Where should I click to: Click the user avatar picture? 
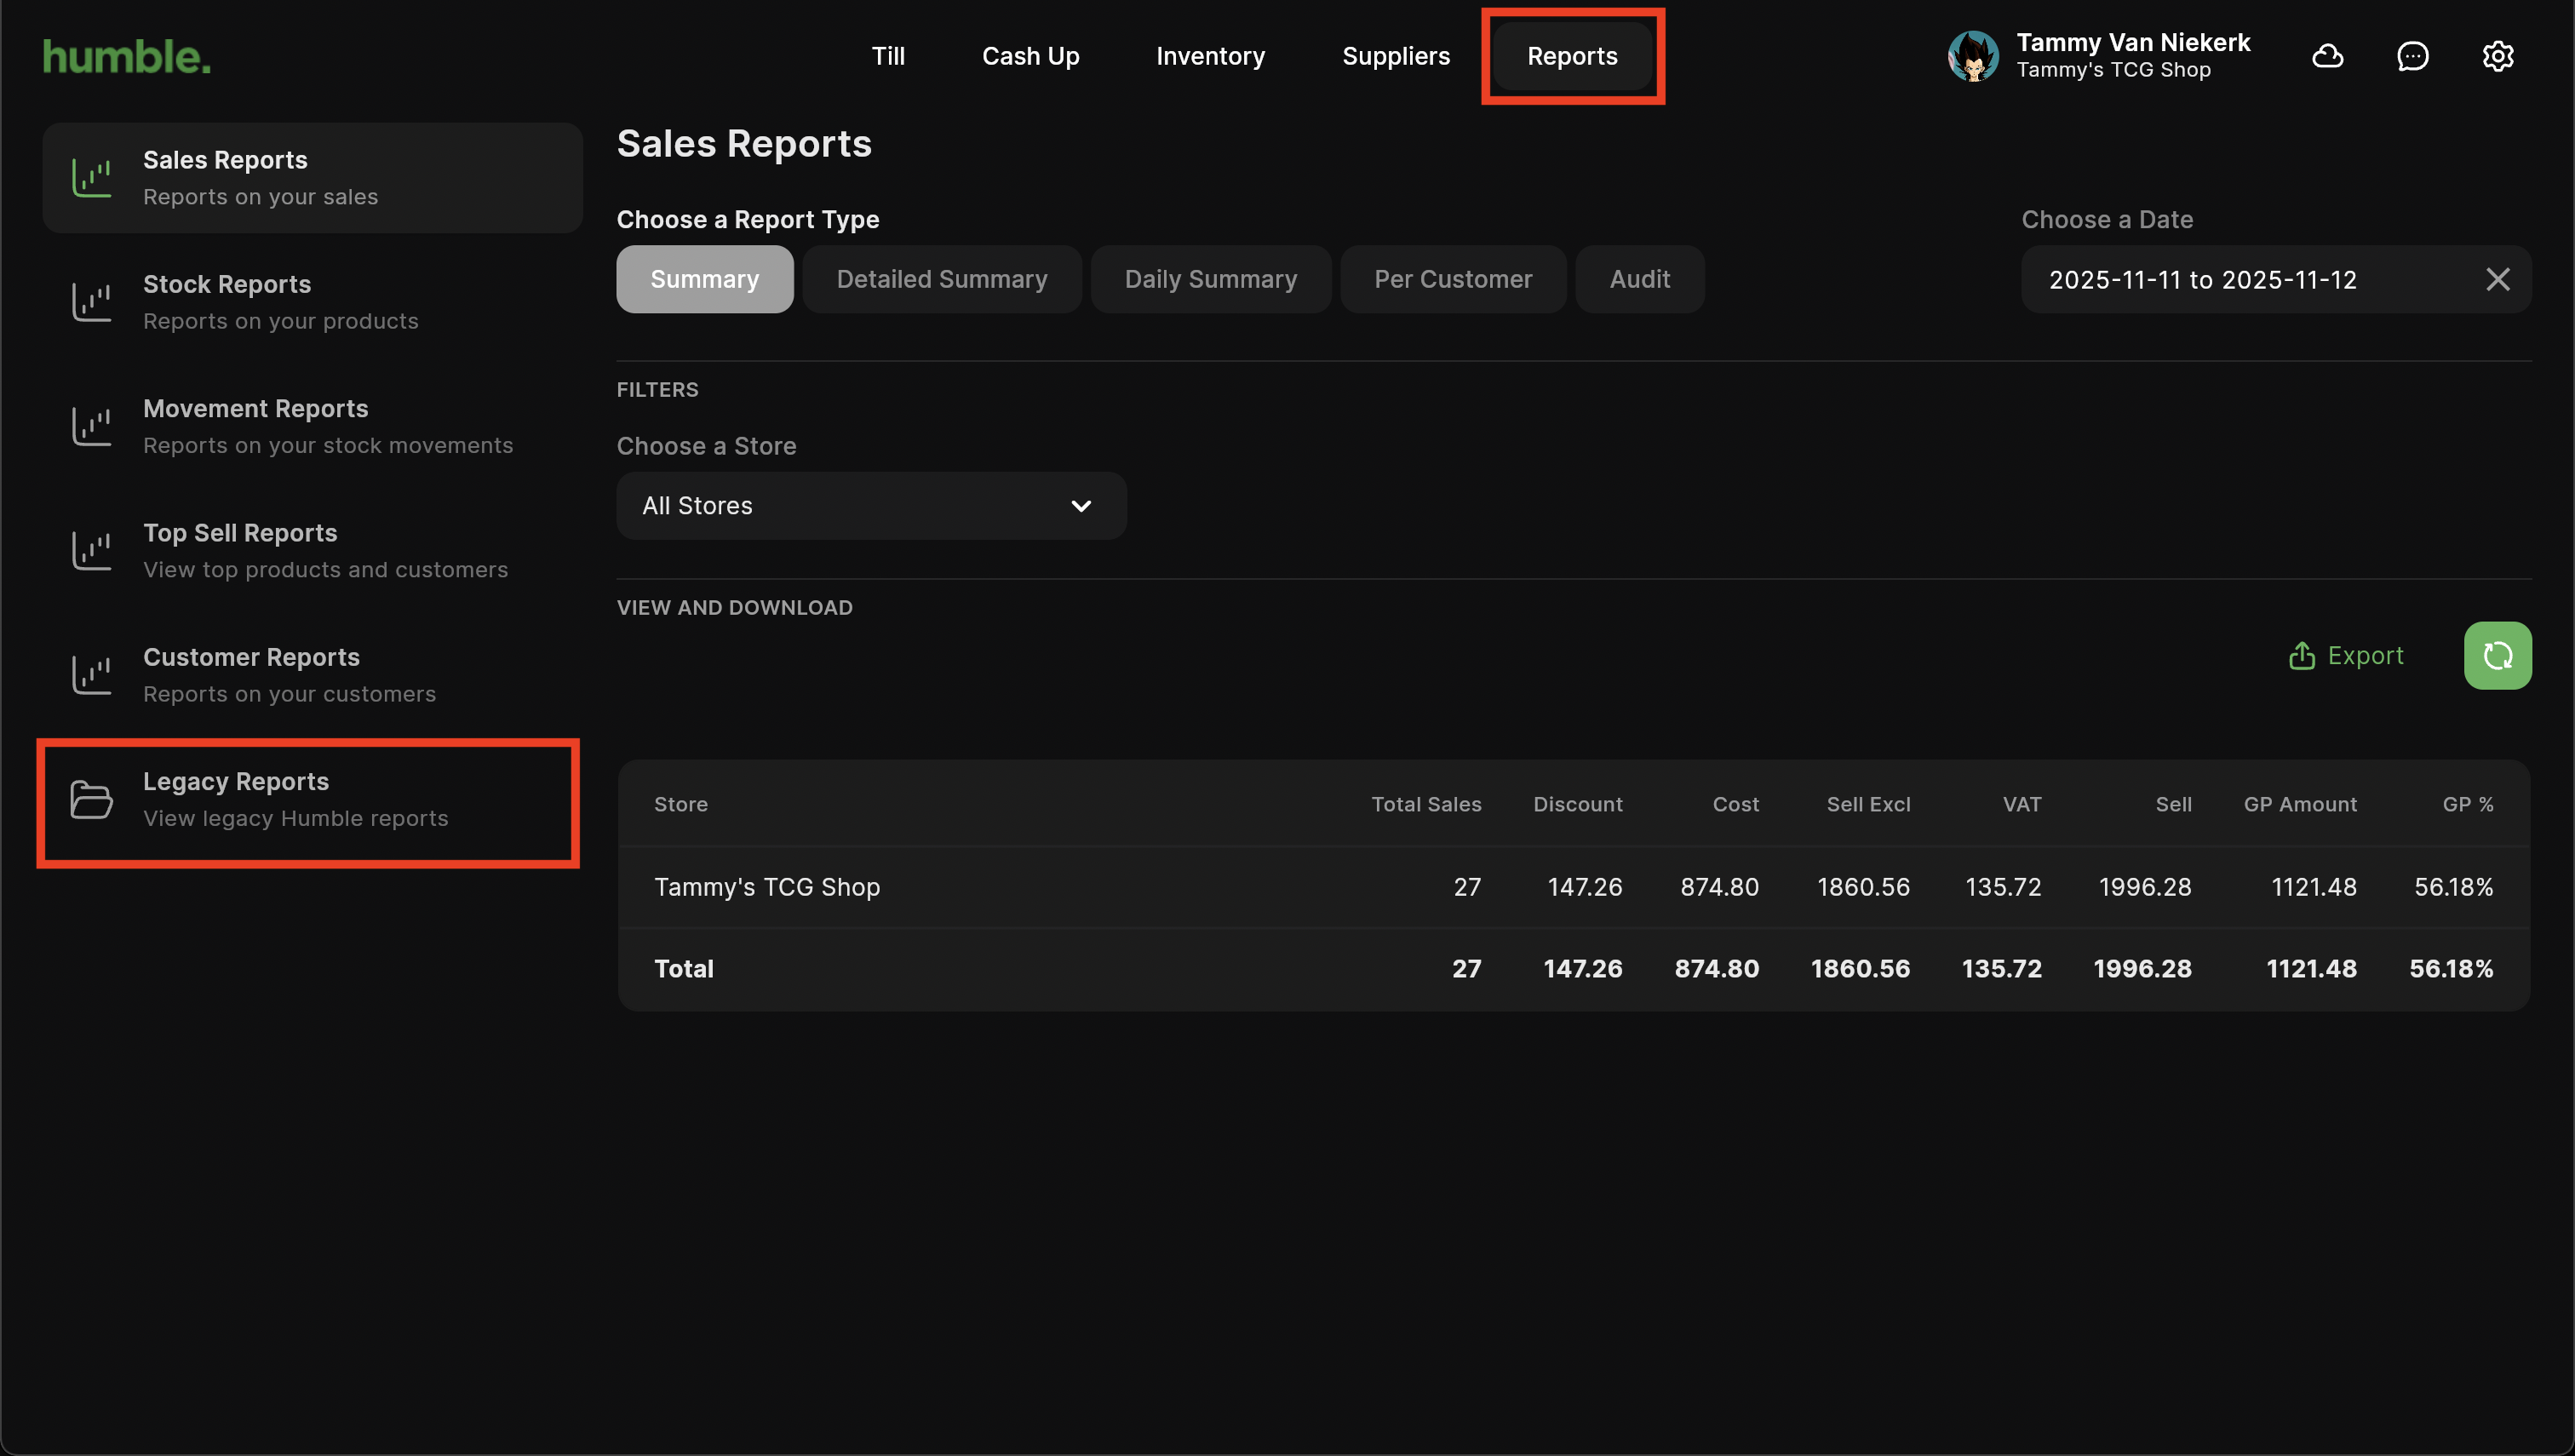1972,56
